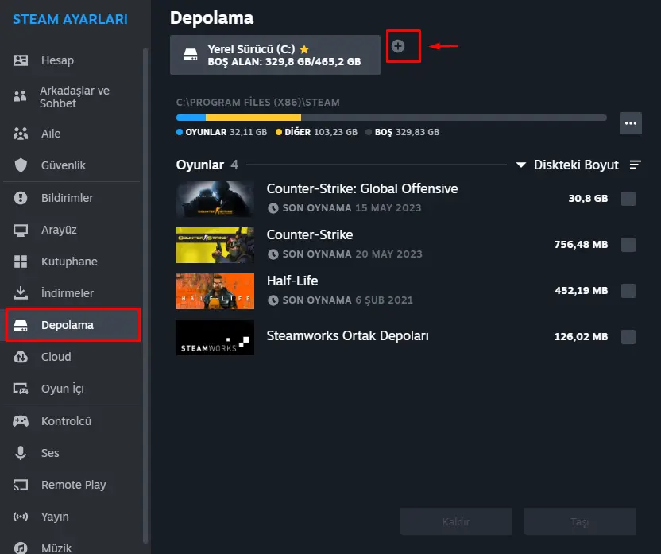This screenshot has width=661, height=554.
Task: Click the Arayüz monitor icon
Action: point(21,230)
